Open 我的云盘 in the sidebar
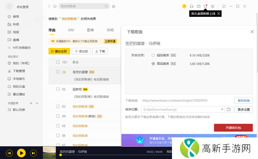 click(16, 87)
